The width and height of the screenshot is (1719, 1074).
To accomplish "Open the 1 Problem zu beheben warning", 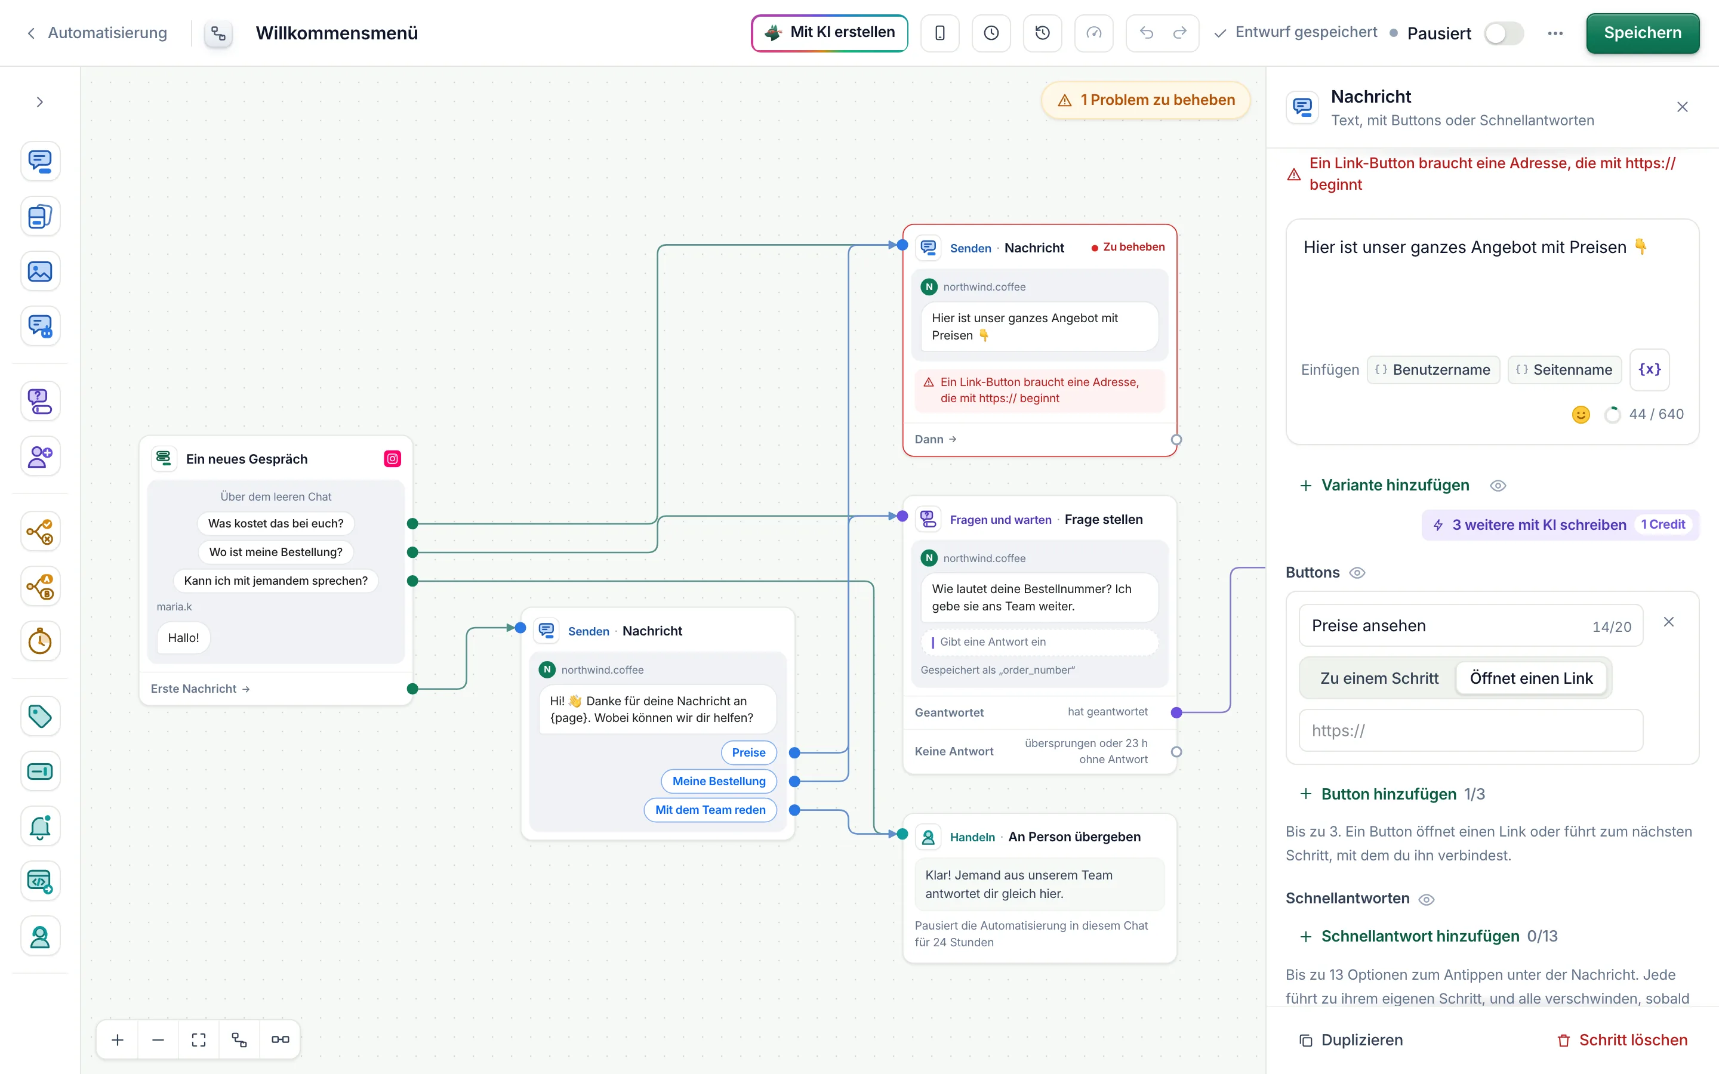I will click(x=1146, y=100).
